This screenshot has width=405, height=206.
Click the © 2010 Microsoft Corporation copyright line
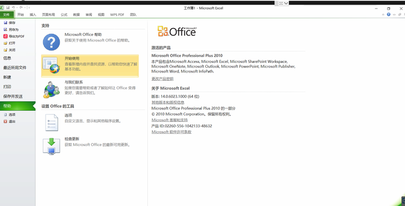point(192,114)
